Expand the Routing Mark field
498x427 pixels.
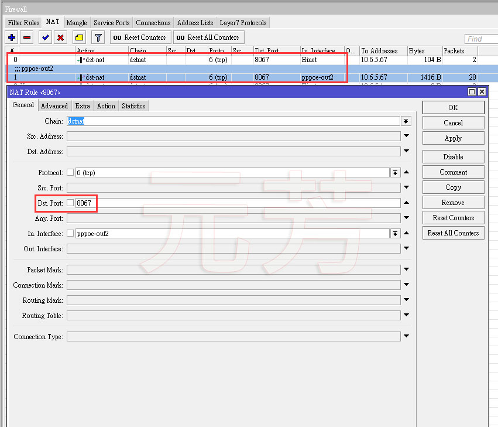(x=407, y=300)
